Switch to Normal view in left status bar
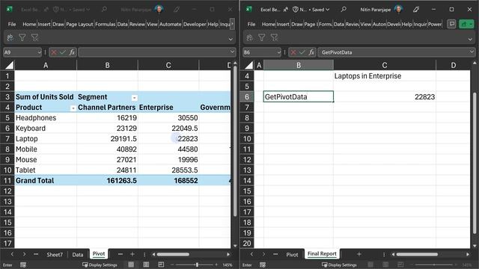Screen dimensions: 479x269 click(x=131, y=265)
